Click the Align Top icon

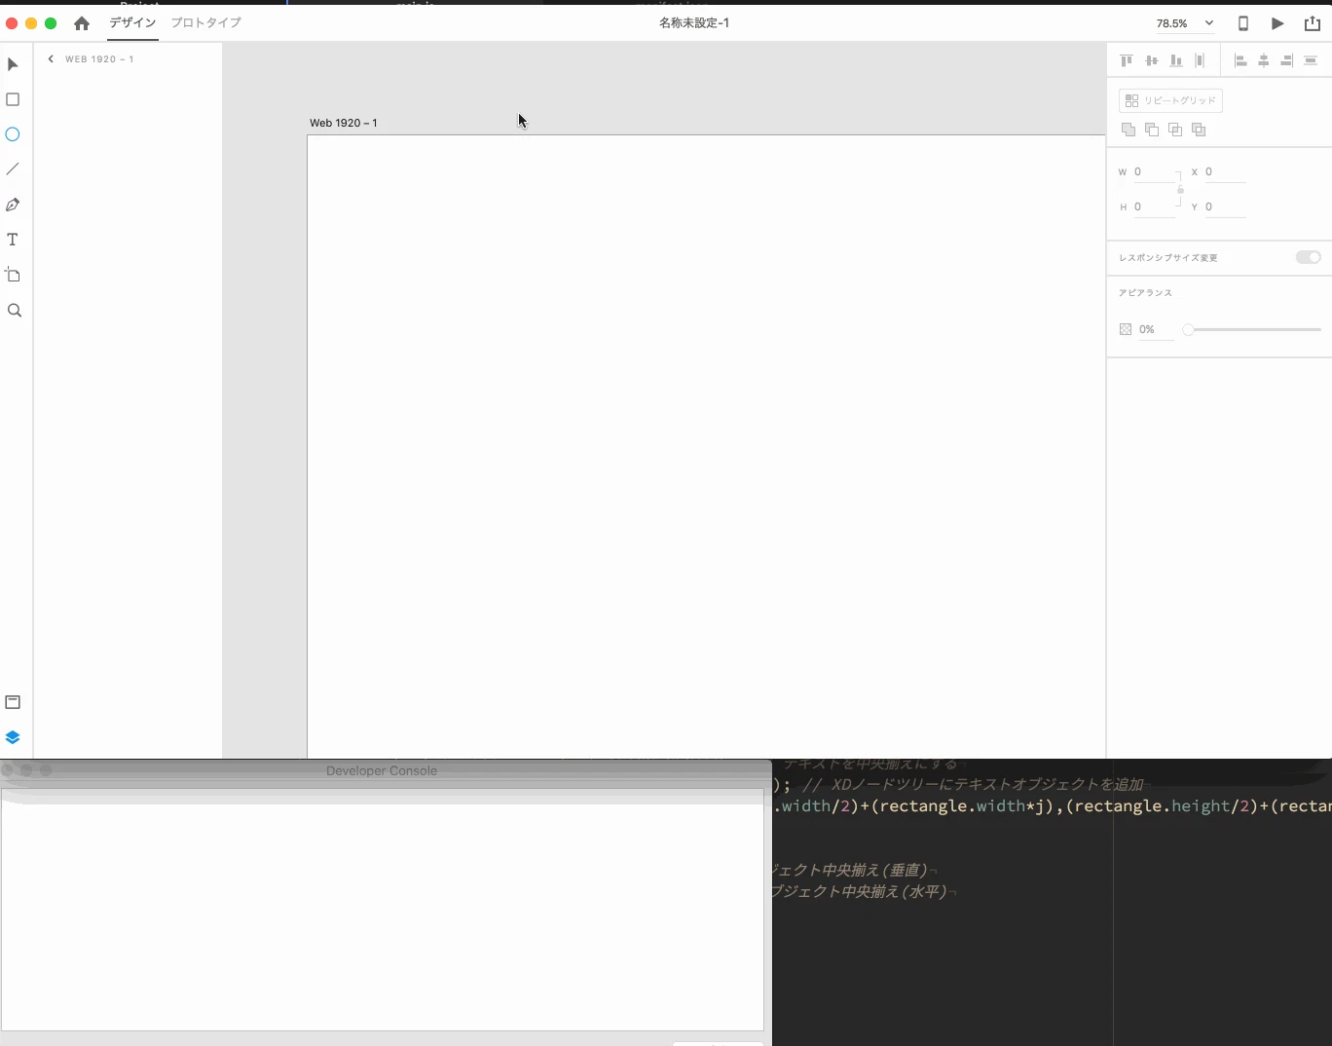[1127, 60]
